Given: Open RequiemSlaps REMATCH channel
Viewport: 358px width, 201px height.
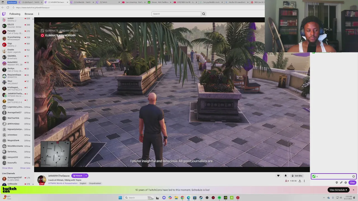Looking at the screenshot, I should pyautogui.click(x=17, y=76).
